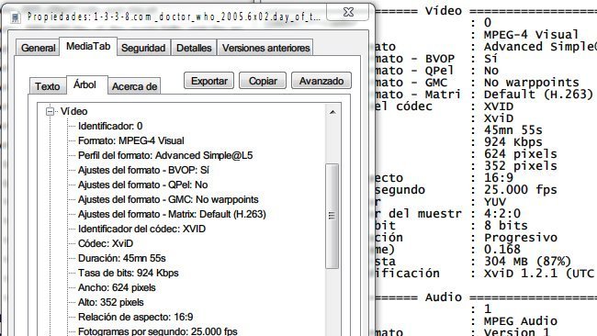
Task: Select 'Ajustes del formato - BVOP: Sí' row
Action: pyautogui.click(x=143, y=170)
